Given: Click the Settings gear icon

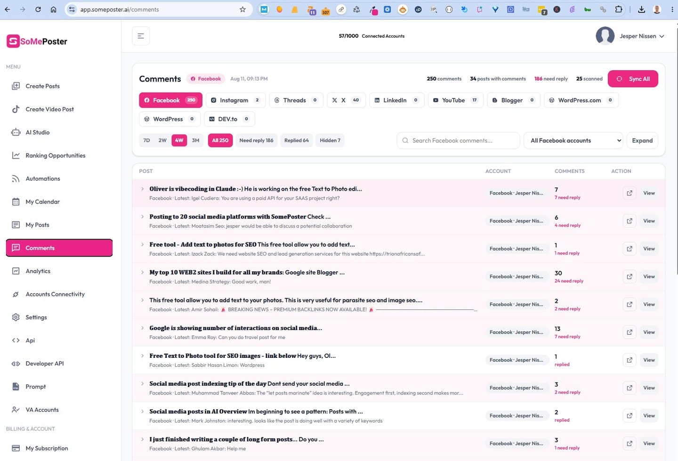Looking at the screenshot, I should 16,317.
